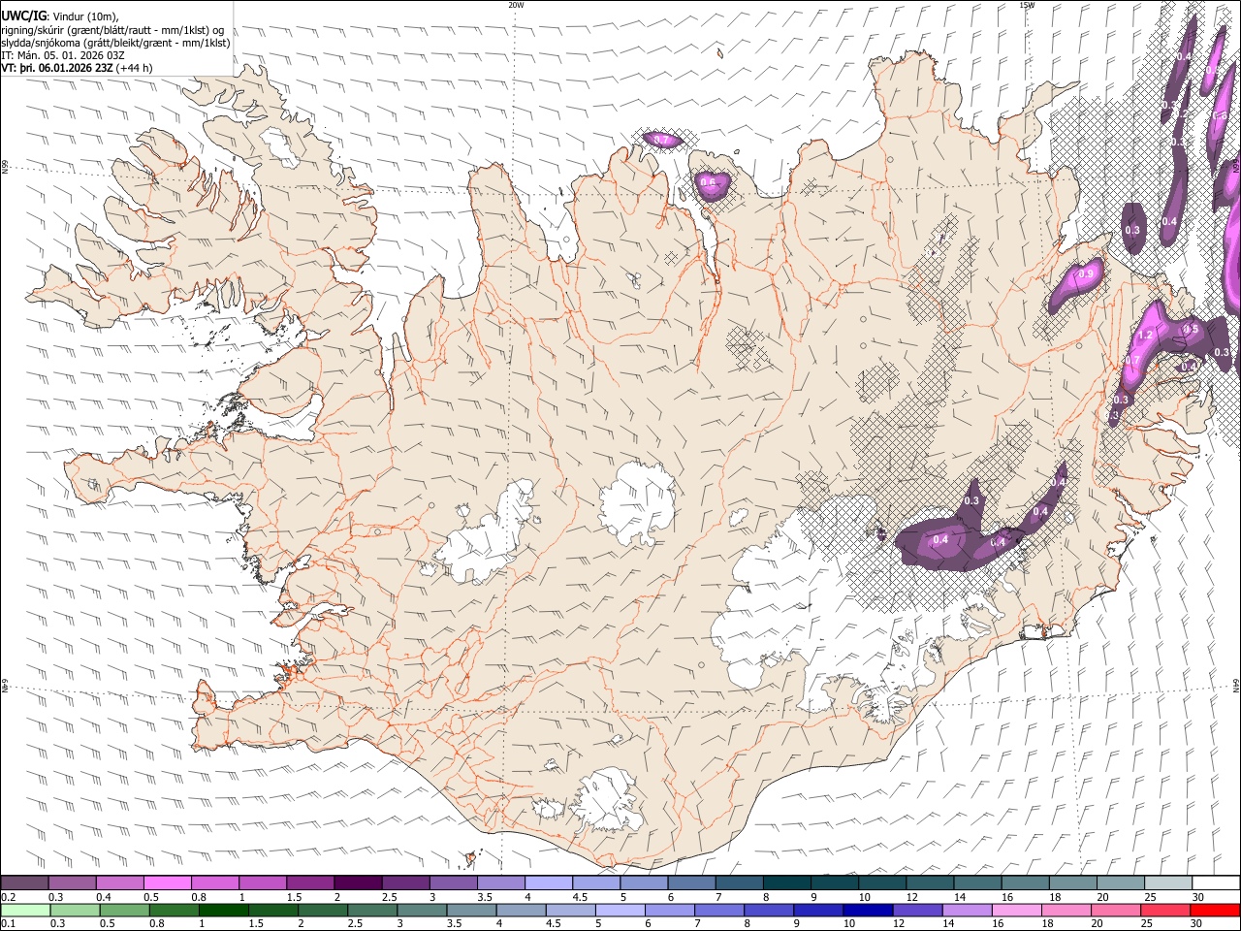
Task: Click the 'rigning/skúrir' legend description line
Action: (112, 30)
